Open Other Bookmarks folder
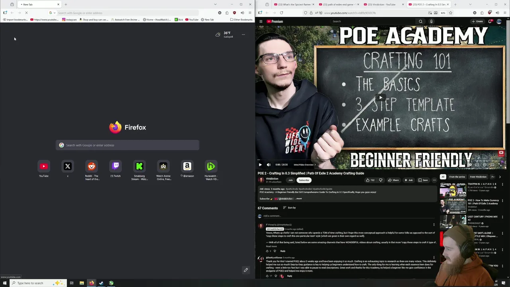The height and width of the screenshot is (287, 510). click(x=241, y=20)
